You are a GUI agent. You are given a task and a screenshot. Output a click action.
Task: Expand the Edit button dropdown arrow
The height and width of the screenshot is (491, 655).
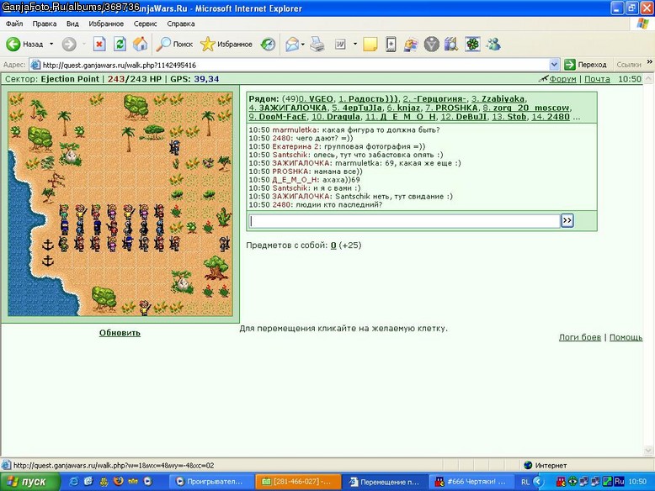click(x=355, y=44)
